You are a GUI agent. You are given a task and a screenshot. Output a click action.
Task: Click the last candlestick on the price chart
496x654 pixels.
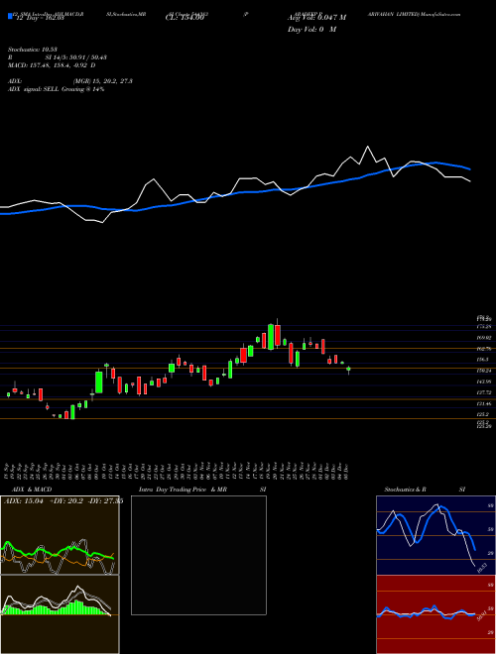348,370
